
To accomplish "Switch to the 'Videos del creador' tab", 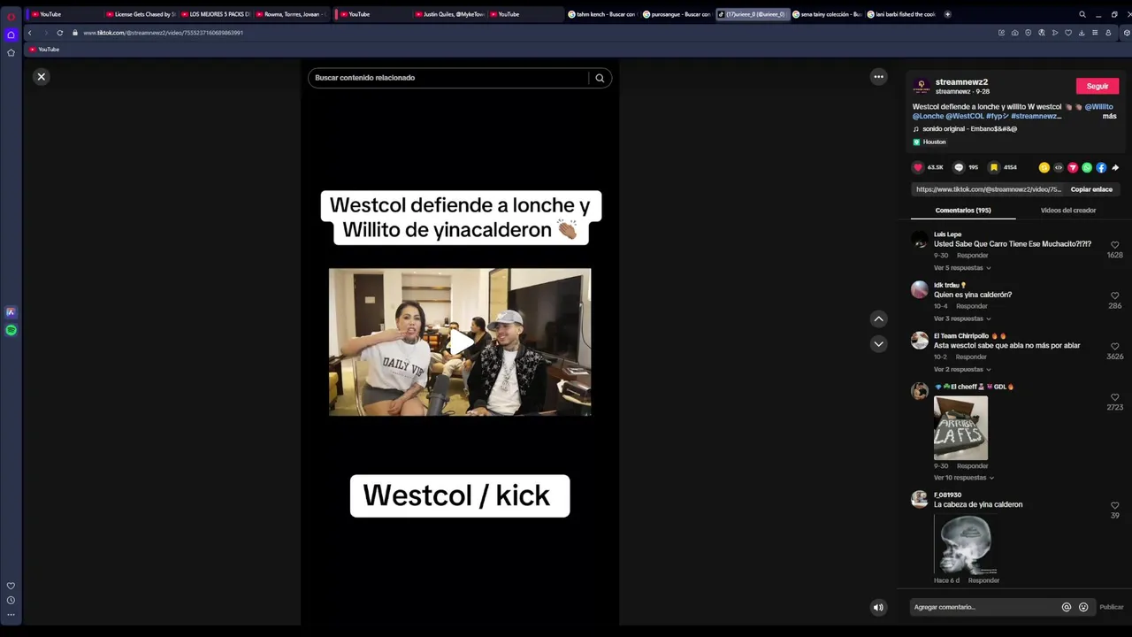I will [1068, 211].
